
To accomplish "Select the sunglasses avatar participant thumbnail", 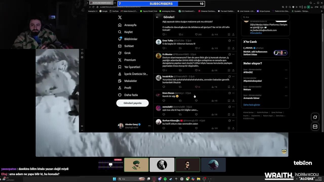I will coord(188,165).
